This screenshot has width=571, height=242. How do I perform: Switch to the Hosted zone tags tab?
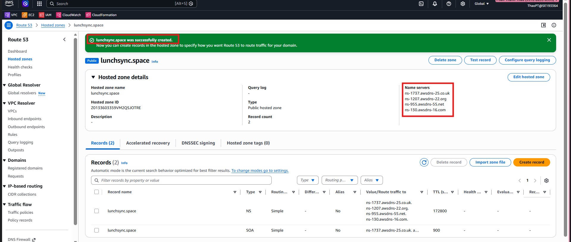tap(248, 143)
